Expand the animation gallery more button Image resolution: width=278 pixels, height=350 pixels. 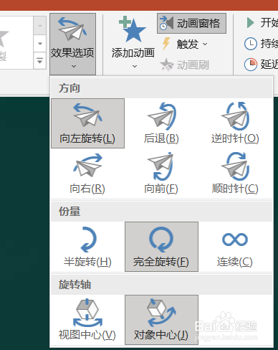pyautogui.click(x=40, y=61)
